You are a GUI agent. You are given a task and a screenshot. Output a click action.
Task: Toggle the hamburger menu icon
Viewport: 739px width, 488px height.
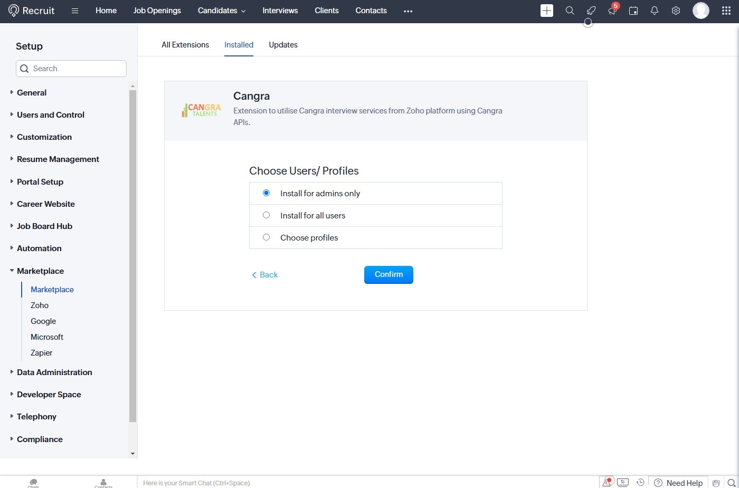coord(75,11)
